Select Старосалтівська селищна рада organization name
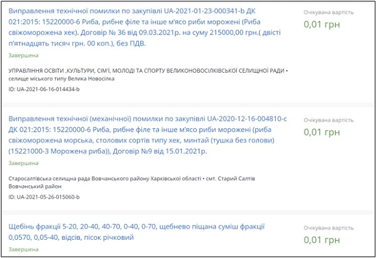Viewport: 377px width, 258px height. pos(94,178)
